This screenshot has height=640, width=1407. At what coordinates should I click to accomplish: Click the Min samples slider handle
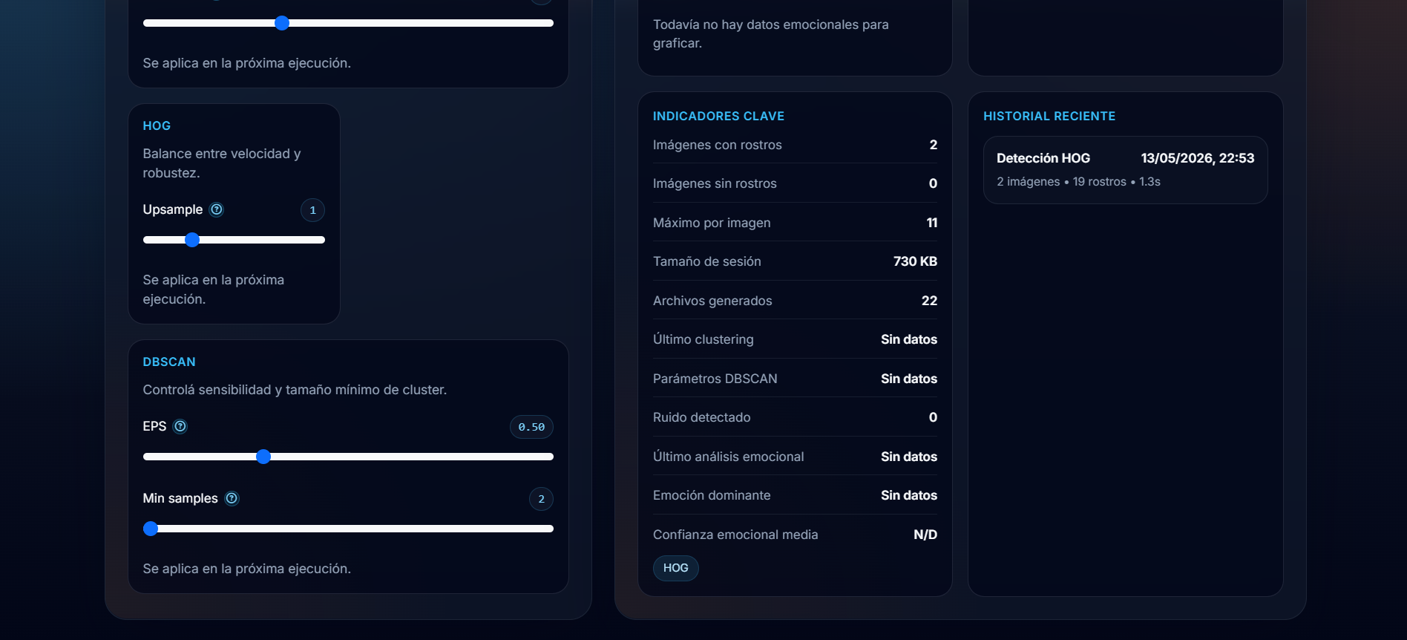151,529
